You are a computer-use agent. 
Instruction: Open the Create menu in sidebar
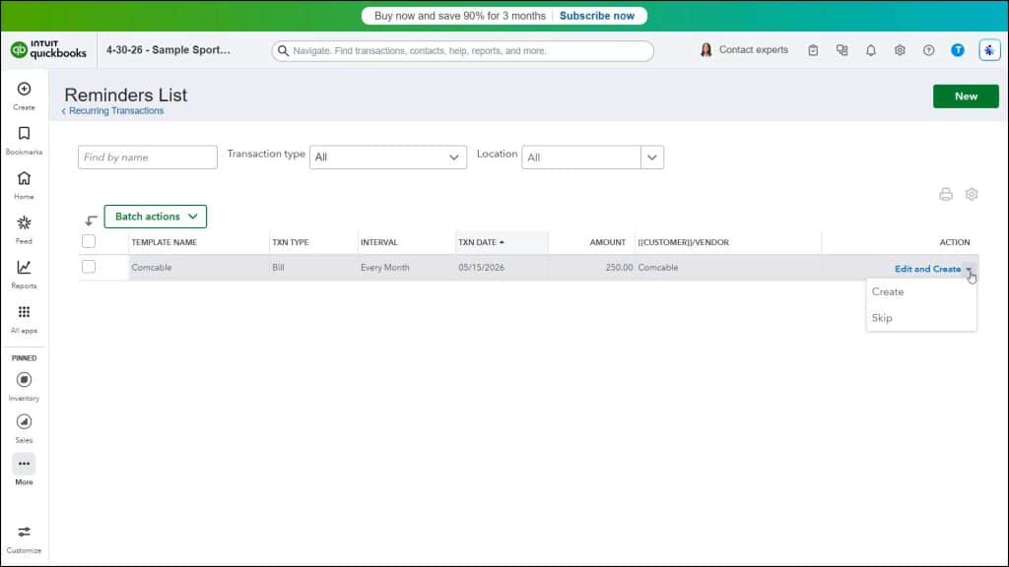pyautogui.click(x=24, y=95)
